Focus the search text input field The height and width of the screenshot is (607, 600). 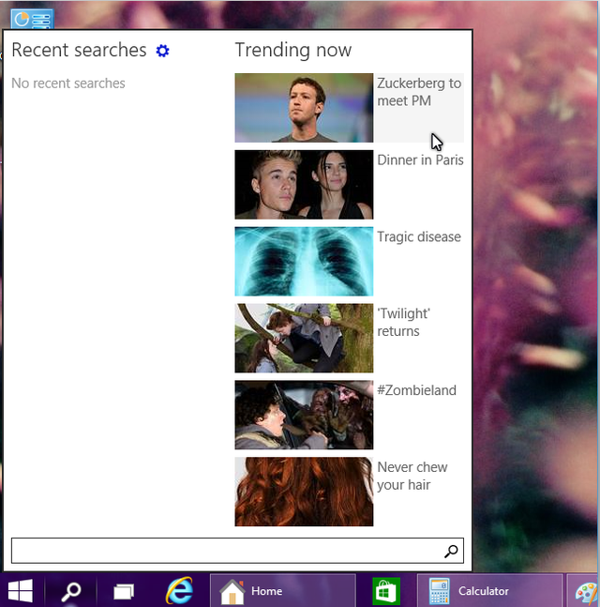(x=237, y=551)
